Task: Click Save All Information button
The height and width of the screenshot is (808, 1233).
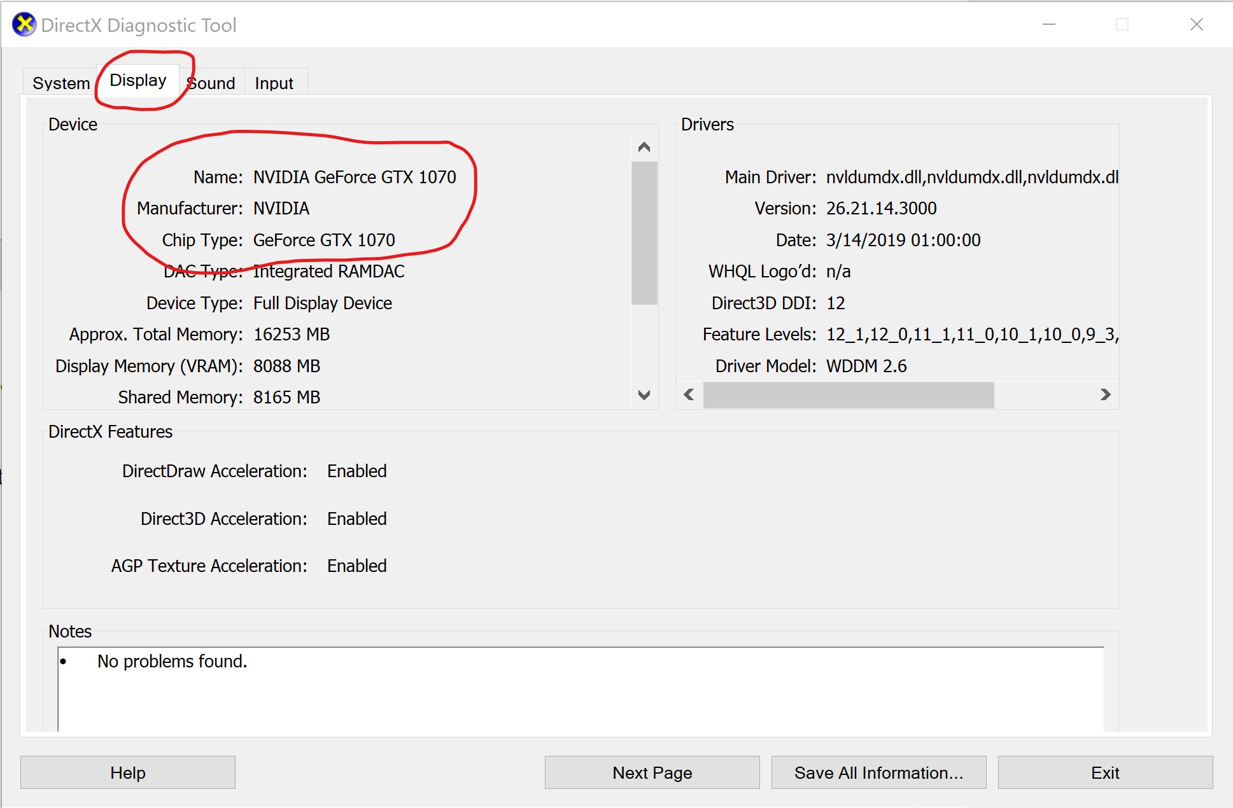Action: coord(878,772)
